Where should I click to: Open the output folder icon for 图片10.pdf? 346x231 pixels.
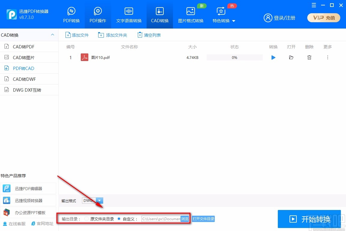coord(291,57)
